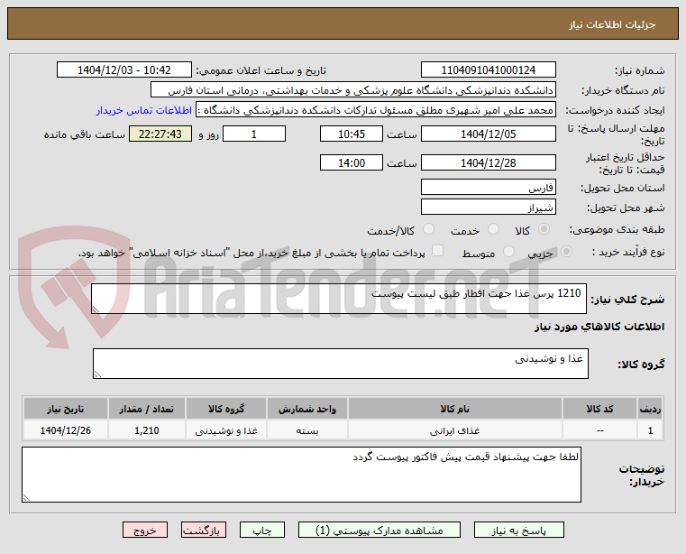Click the گروه کالا column header
Screen dimensions: 686x554
(x=226, y=409)
